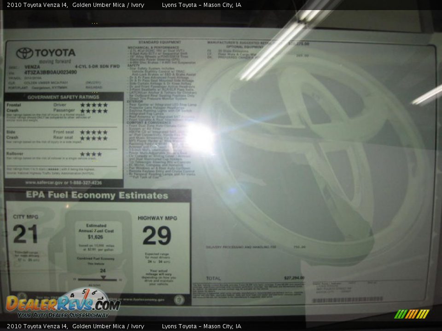The height and width of the screenshot is (331, 442).
Task: Click the EPA seal beside the fueleconomy.gov text
Action: coord(179,300)
